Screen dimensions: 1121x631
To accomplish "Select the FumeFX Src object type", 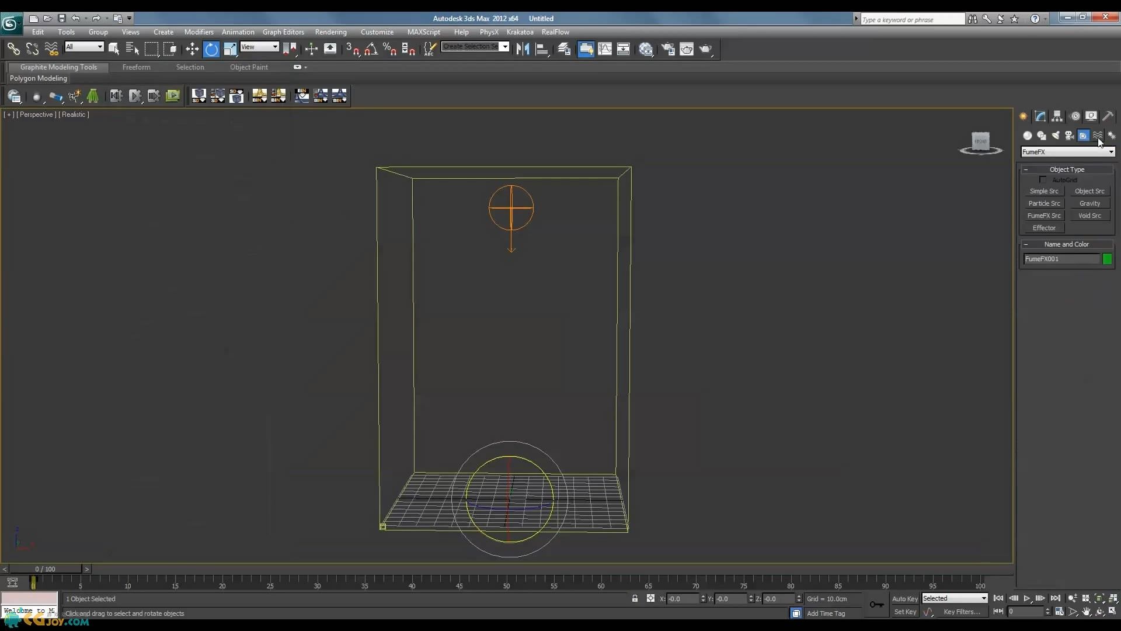I will point(1044,216).
